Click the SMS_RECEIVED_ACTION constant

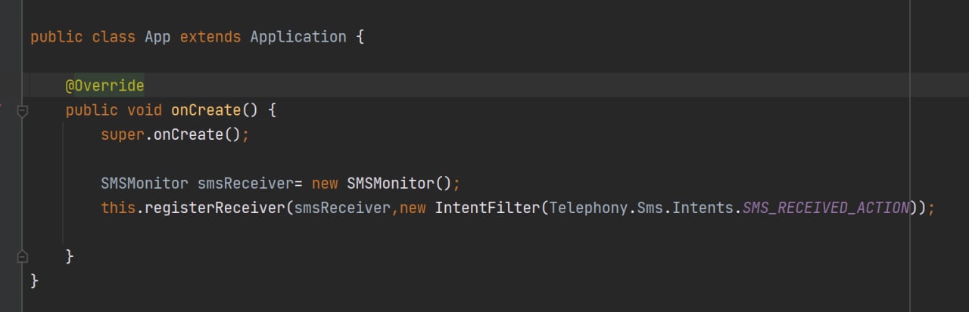click(x=827, y=208)
